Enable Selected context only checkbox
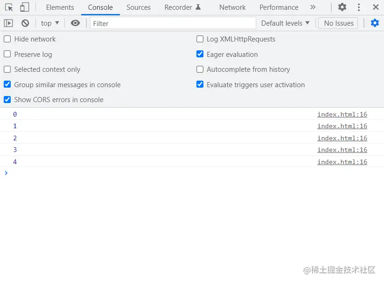 click(7, 69)
